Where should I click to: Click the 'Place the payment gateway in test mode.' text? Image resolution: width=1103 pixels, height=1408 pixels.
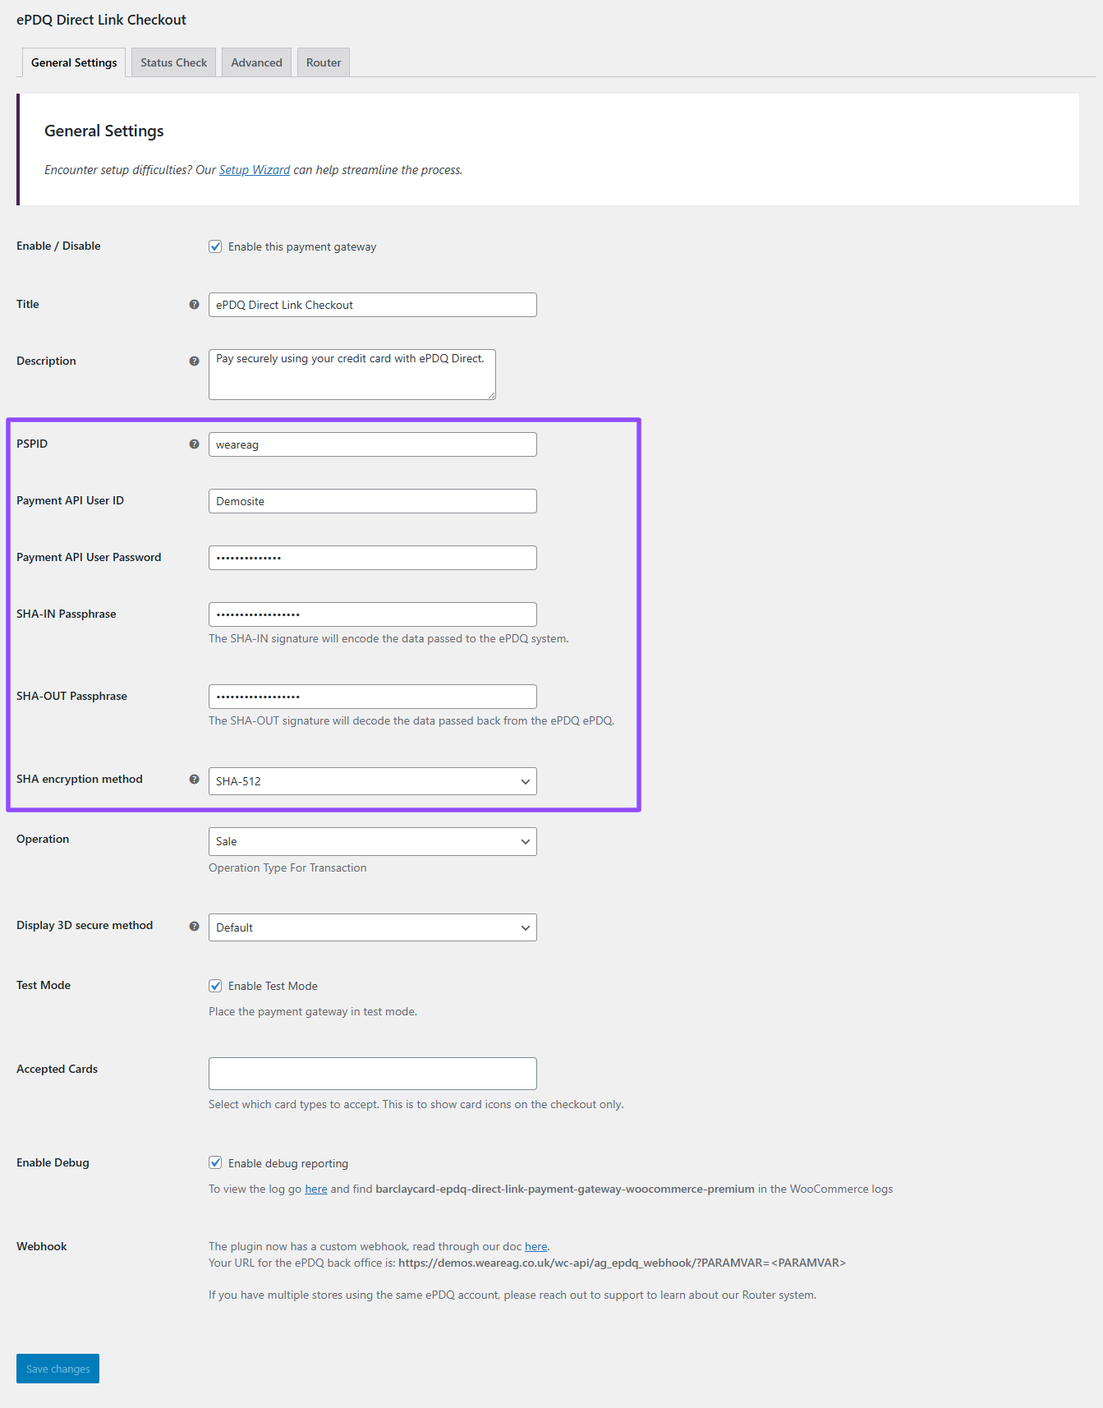point(313,1011)
